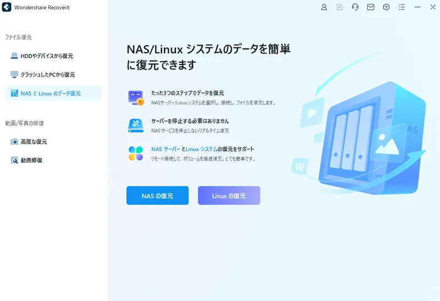
Task: Click the sign-in arrow icon
Action: tap(339, 7)
